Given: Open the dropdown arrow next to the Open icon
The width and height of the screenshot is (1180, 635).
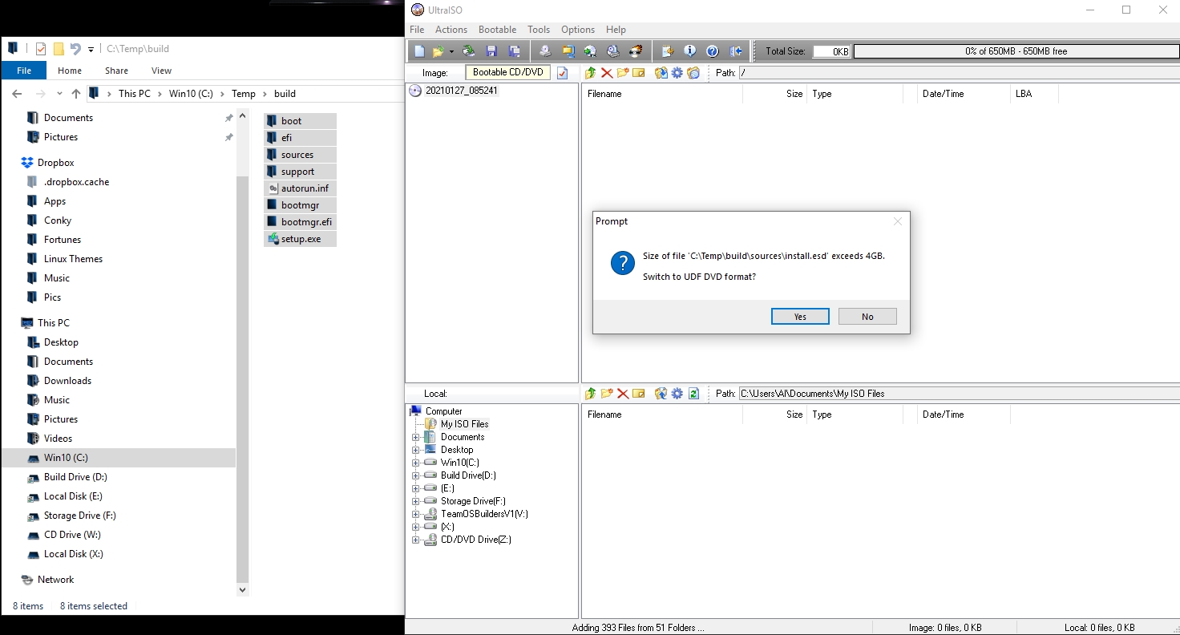Looking at the screenshot, I should point(451,51).
